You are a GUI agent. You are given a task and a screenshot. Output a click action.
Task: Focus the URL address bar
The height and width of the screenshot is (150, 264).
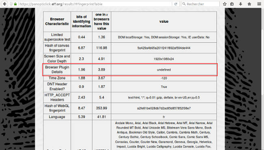point(95,4)
